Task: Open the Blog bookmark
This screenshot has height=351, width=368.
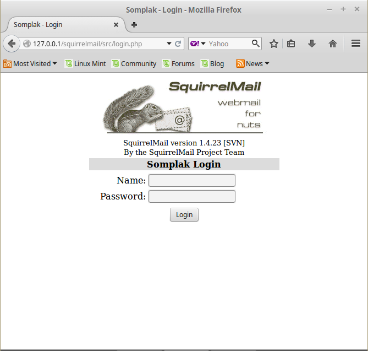Action: tap(213, 64)
